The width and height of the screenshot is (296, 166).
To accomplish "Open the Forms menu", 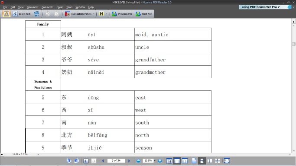I will pos(60,7).
